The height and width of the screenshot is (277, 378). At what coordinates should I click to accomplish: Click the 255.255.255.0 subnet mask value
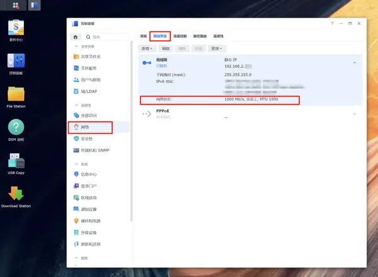click(x=238, y=75)
